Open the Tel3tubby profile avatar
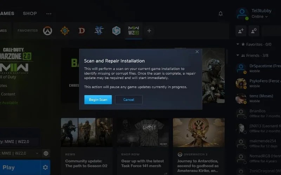281x175 pixels. [242, 14]
